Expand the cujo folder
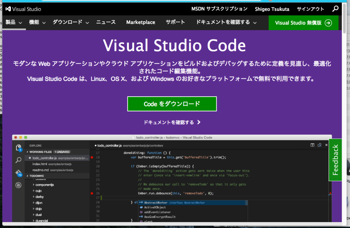This screenshot has height=228, width=350. click(x=34, y=191)
